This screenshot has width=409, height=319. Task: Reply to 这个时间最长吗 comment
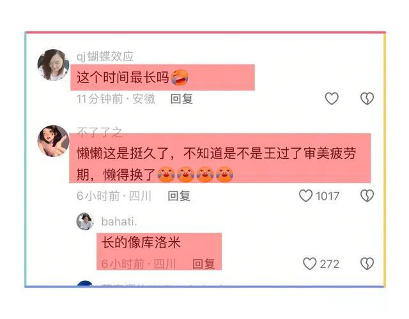click(x=181, y=99)
